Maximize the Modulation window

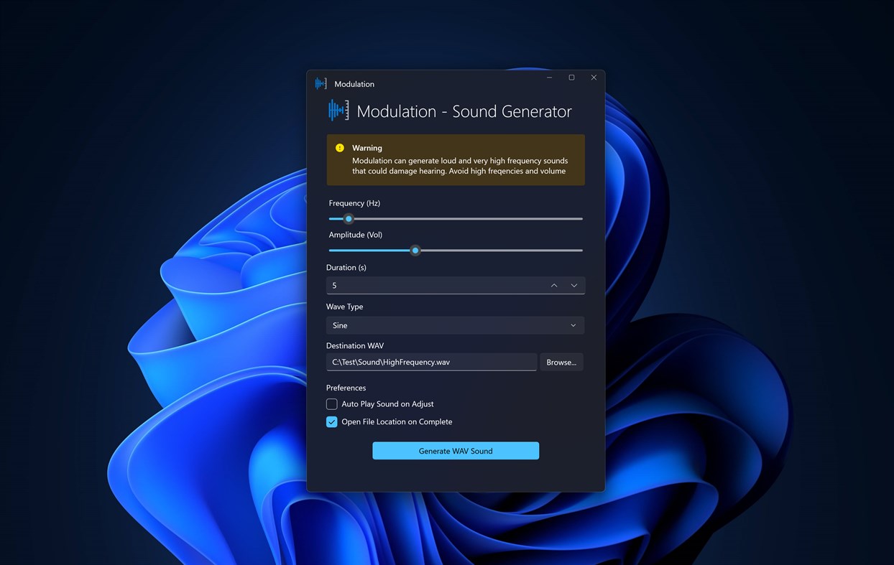point(571,77)
